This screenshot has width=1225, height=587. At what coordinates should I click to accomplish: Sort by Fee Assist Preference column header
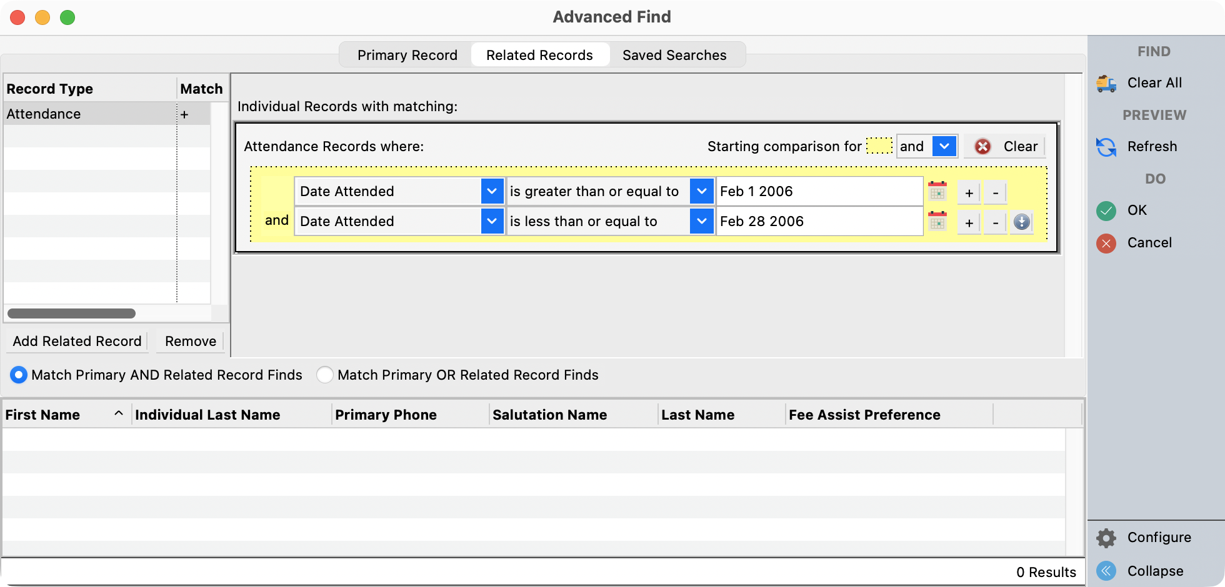point(889,415)
